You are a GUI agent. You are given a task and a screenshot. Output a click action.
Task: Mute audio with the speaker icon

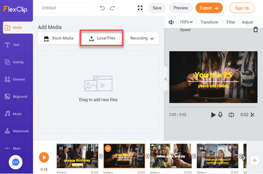pyautogui.click(x=171, y=22)
